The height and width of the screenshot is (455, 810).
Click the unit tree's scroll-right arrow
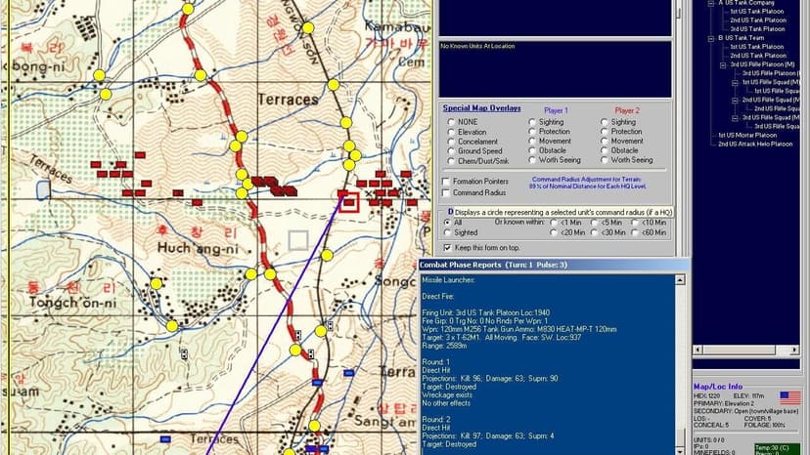point(794,350)
